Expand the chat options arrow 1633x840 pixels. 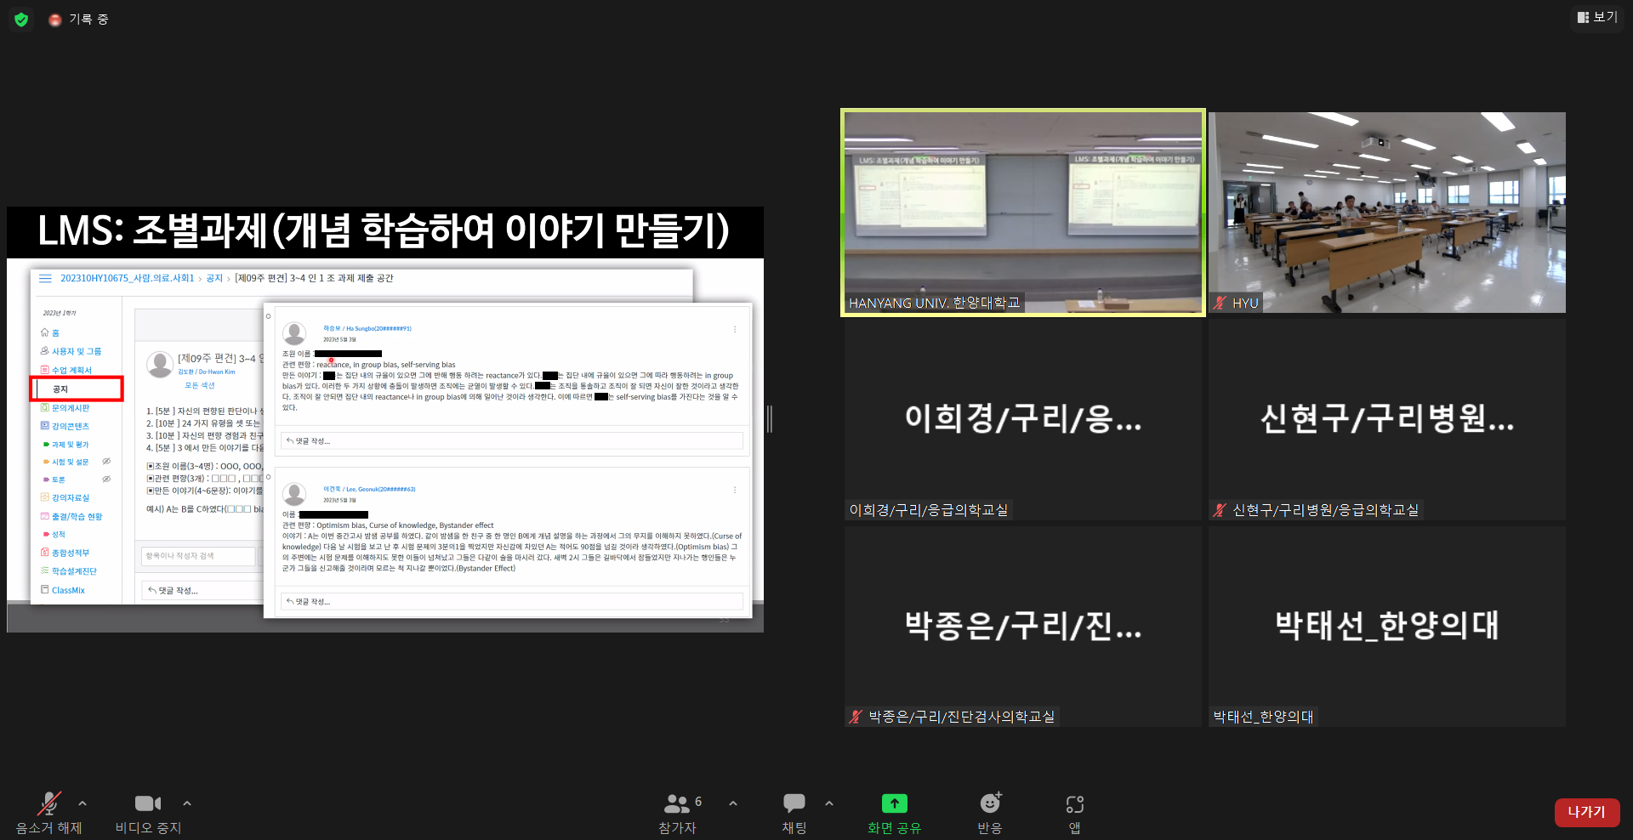(829, 803)
